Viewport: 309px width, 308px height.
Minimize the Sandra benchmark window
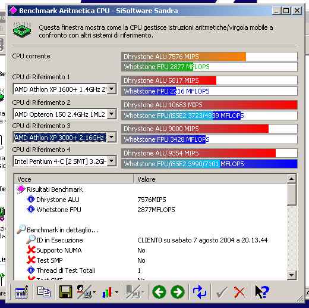[277, 11]
